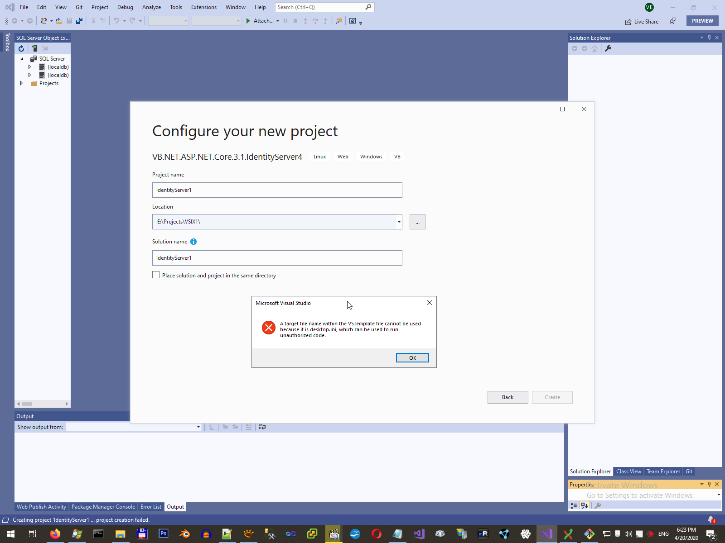
Task: Click the Create button
Action: pos(552,397)
